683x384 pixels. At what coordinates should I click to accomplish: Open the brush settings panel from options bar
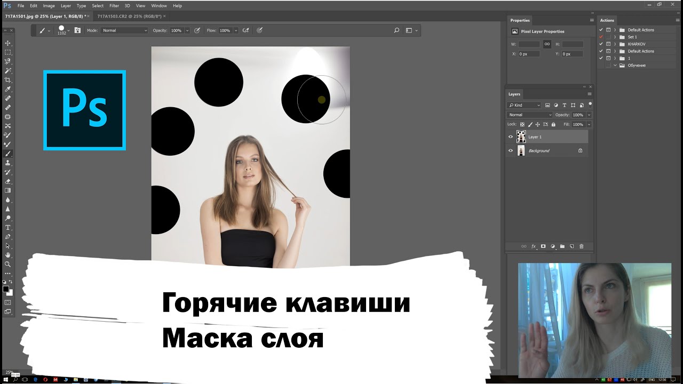click(x=77, y=30)
